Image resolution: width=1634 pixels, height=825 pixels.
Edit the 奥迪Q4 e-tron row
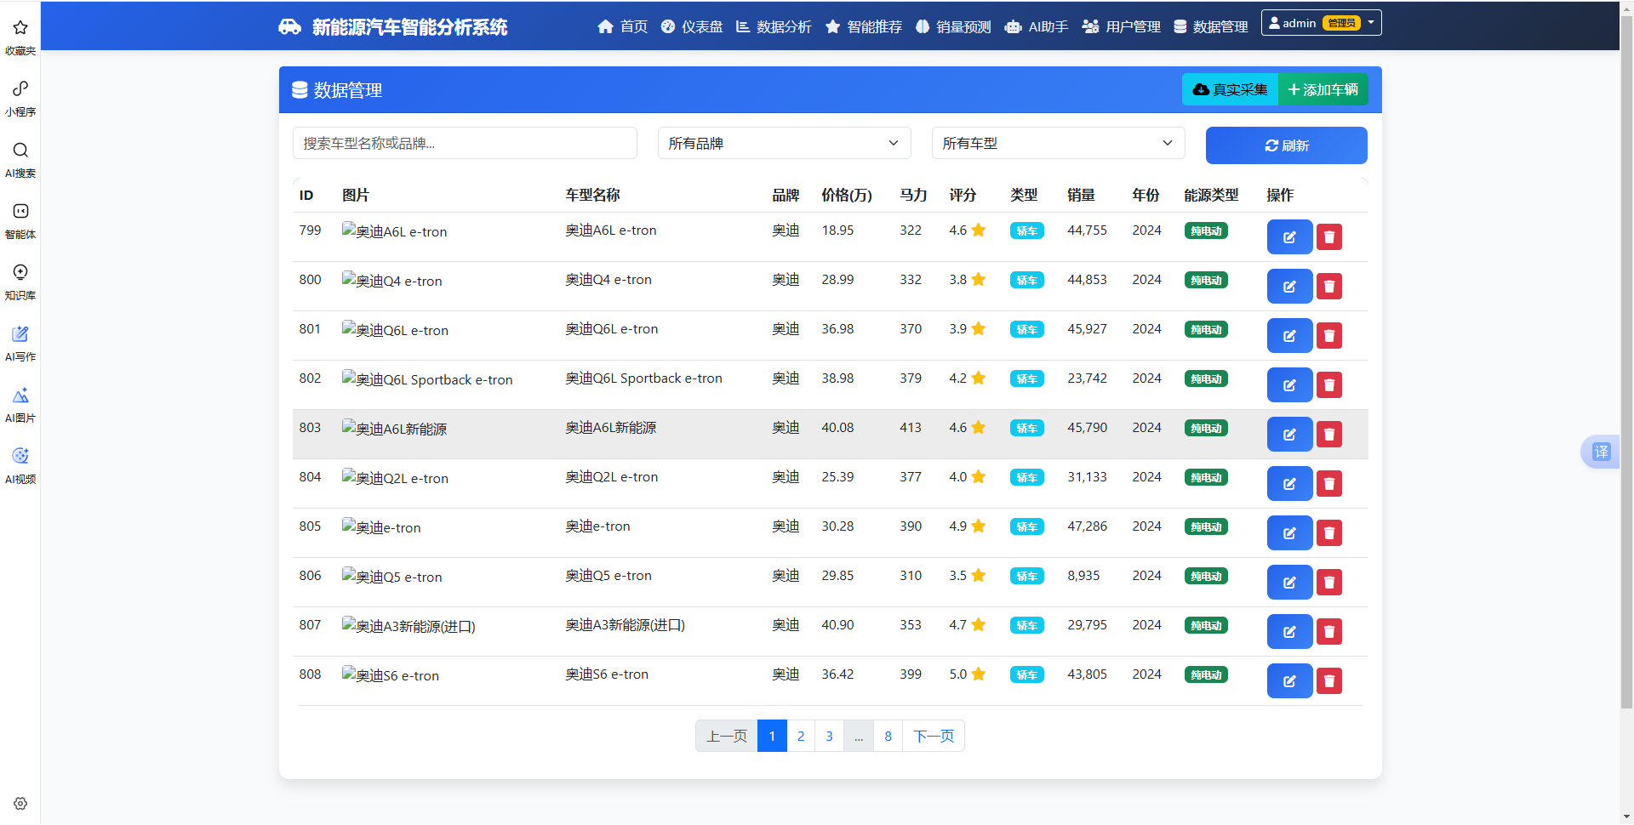(1289, 287)
